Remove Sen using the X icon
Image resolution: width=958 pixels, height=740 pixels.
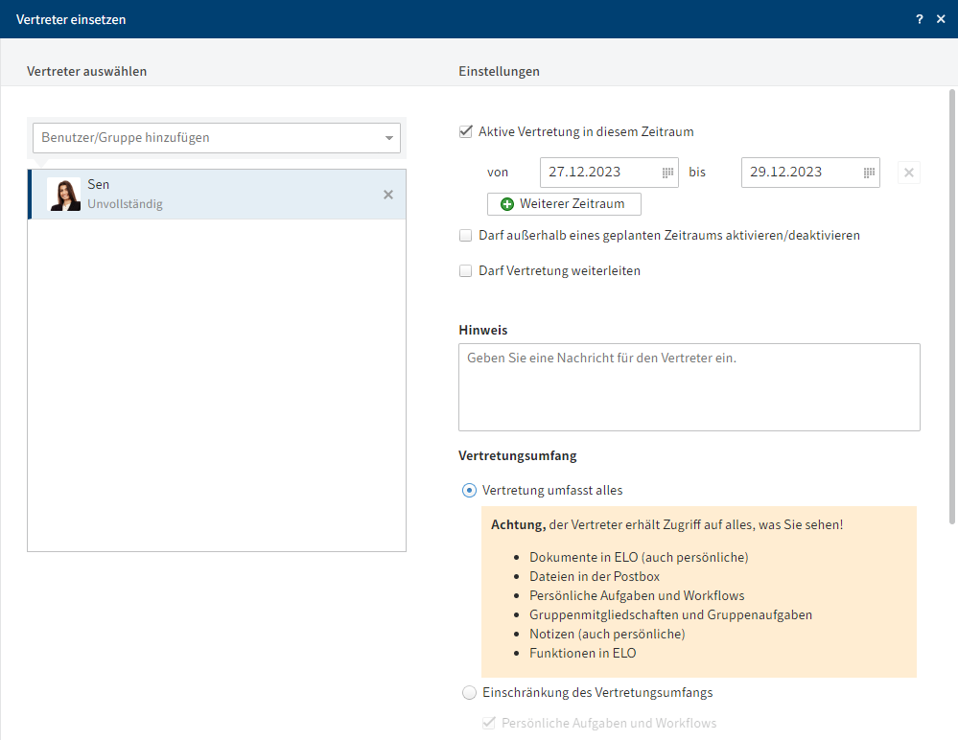point(388,194)
